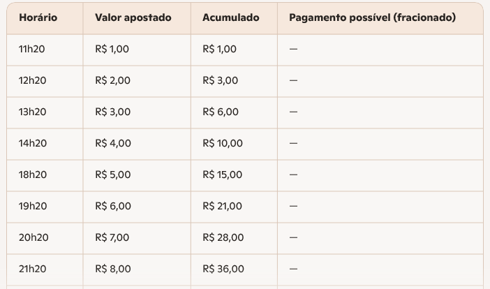
Task: Click the R$ 28,00 accumulated cell
Action: (x=223, y=238)
